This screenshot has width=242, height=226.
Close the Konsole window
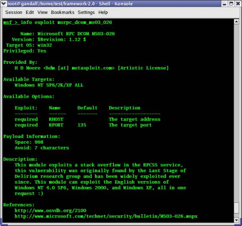click(x=238, y=3)
